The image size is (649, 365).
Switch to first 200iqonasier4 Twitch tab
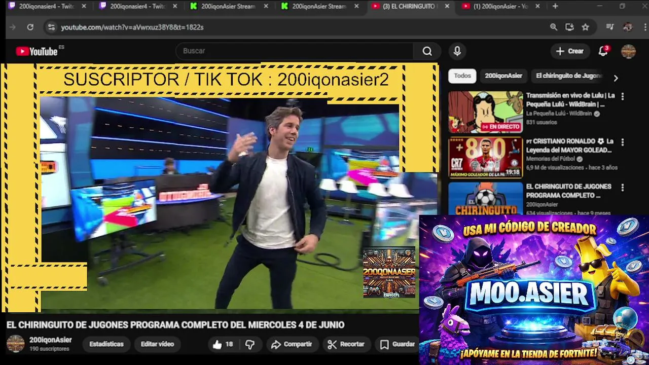coord(46,6)
